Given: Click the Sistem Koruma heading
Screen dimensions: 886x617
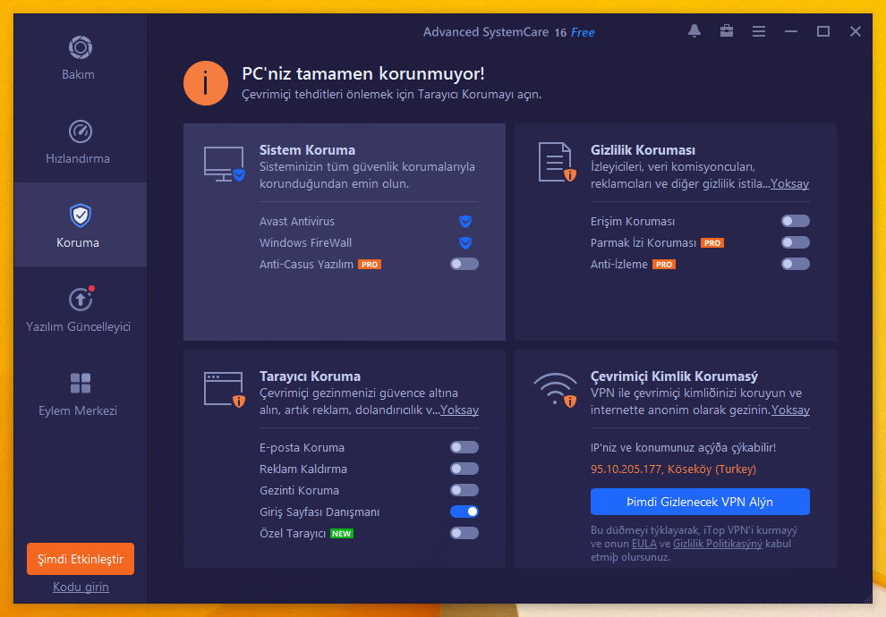Looking at the screenshot, I should pyautogui.click(x=307, y=150).
